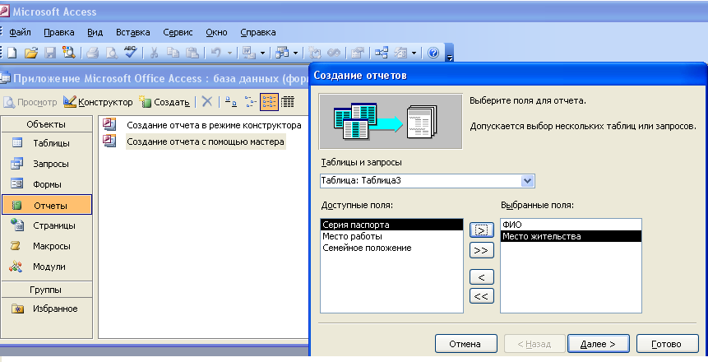
Task: Select Запросы in the Objects pane
Action: pos(47,164)
